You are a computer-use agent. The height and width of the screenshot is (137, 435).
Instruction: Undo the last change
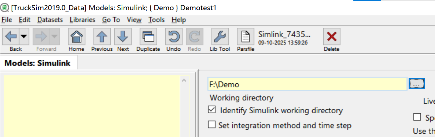pyautogui.click(x=174, y=37)
